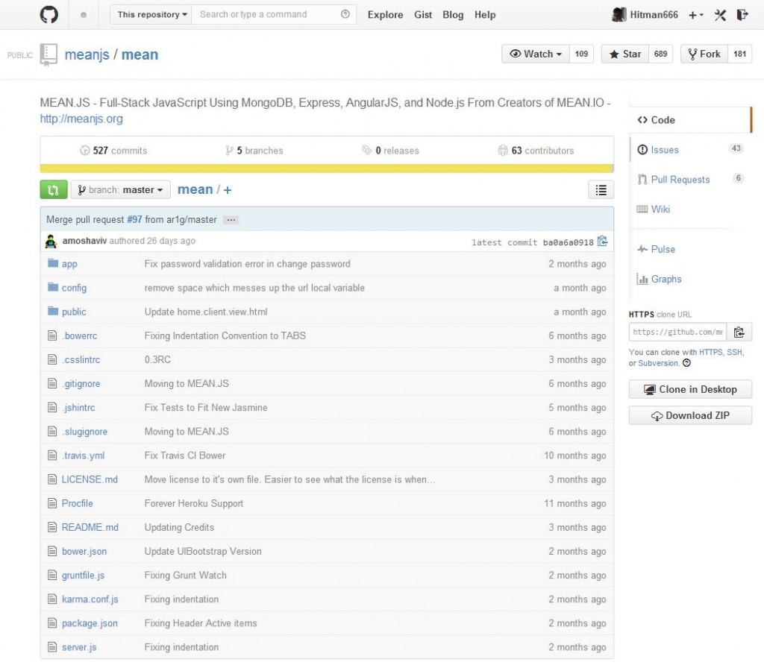Click the GitHub Octocat logo
The height and width of the screenshot is (665, 764).
click(46, 14)
